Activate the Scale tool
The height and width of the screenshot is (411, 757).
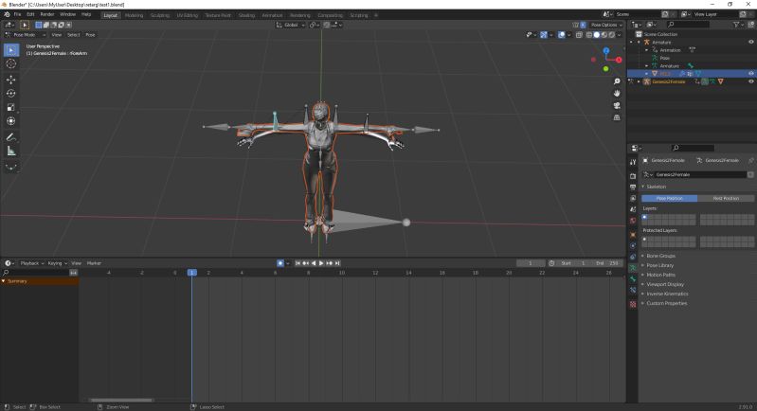click(11, 107)
